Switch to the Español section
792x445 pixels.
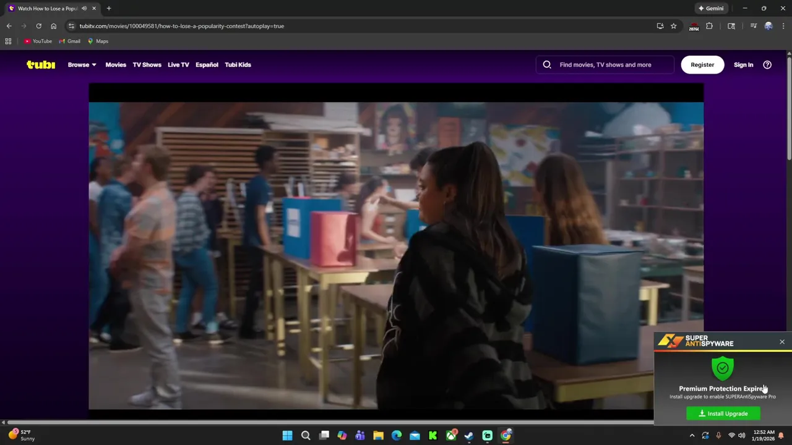click(207, 64)
